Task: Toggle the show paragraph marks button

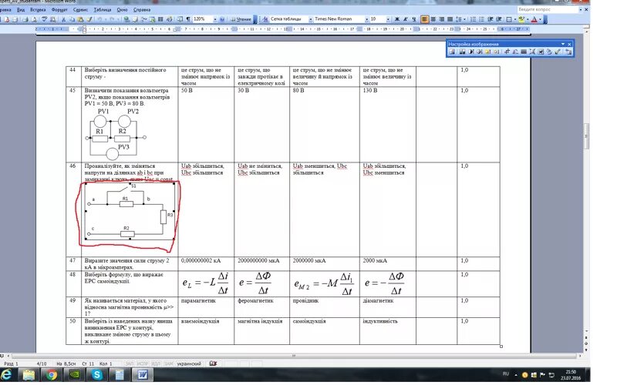Action: 188,18
